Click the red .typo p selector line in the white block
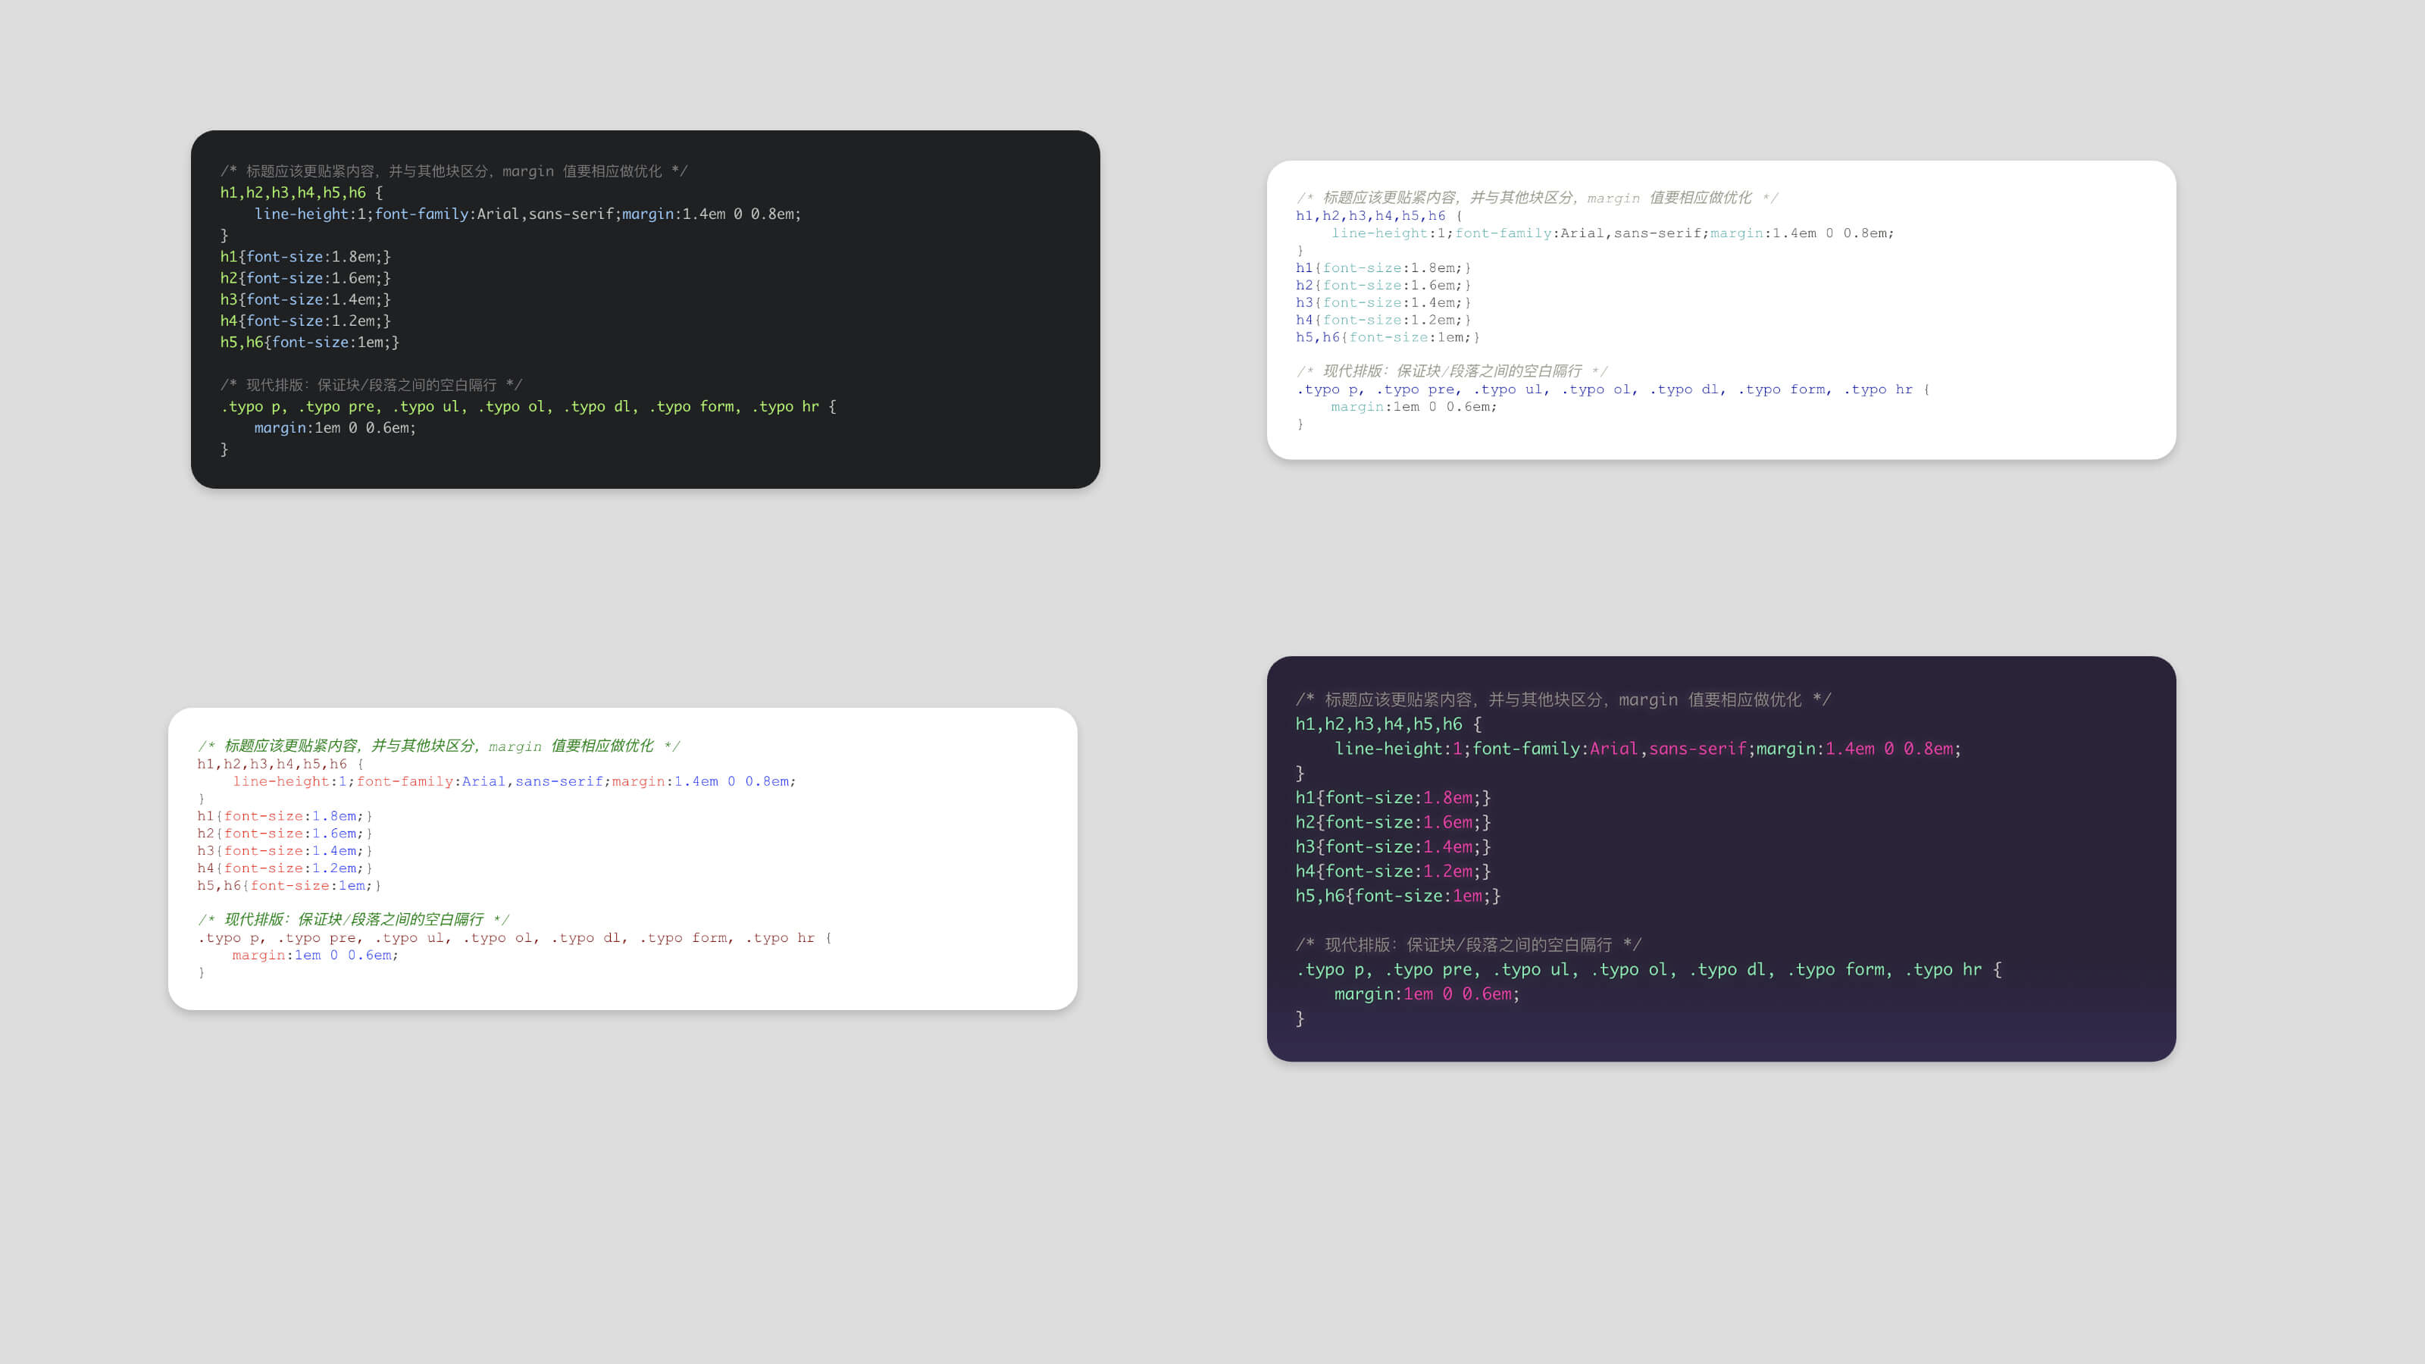Screen dimensions: 2425x1364 pos(514,937)
